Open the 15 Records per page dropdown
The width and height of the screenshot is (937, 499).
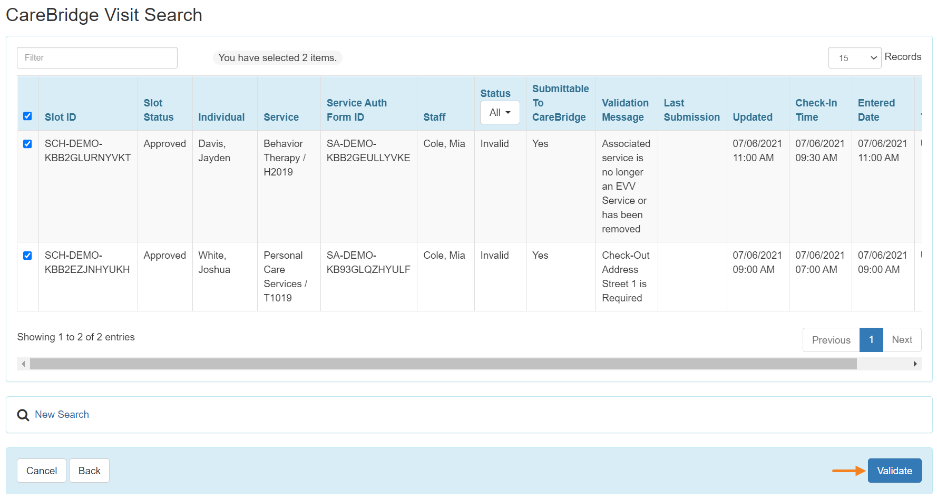coord(855,57)
